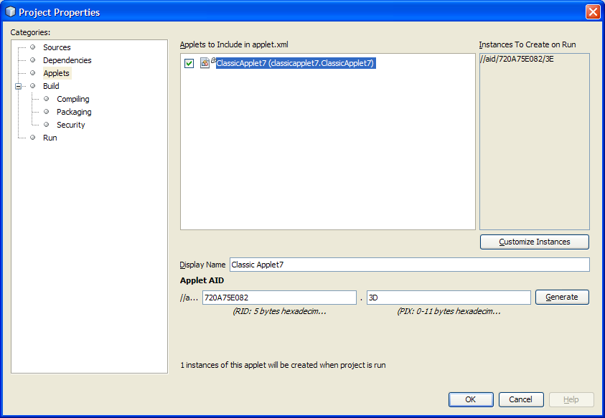The height and width of the screenshot is (418, 605).
Task: Click the PIX field containing 3D
Action: tap(449, 298)
